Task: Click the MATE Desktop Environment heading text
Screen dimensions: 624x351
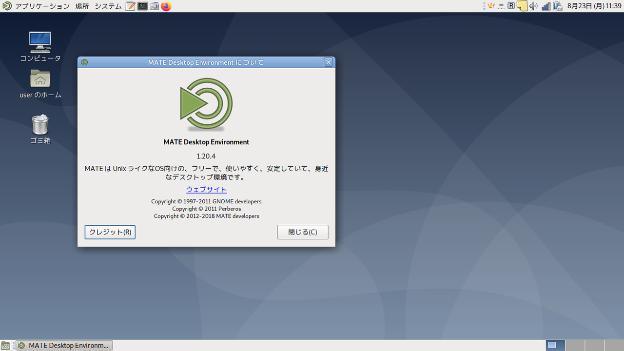Action: point(206,142)
